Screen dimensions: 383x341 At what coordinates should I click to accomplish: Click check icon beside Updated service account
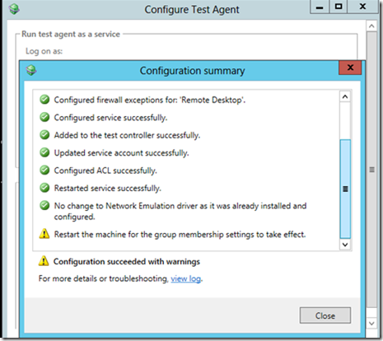click(x=44, y=152)
